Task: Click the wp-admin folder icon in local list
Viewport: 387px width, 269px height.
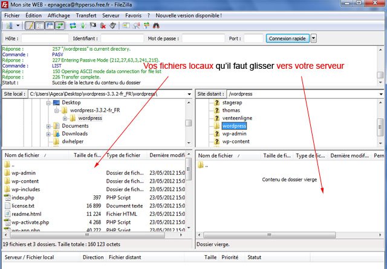Action: coord(7,172)
